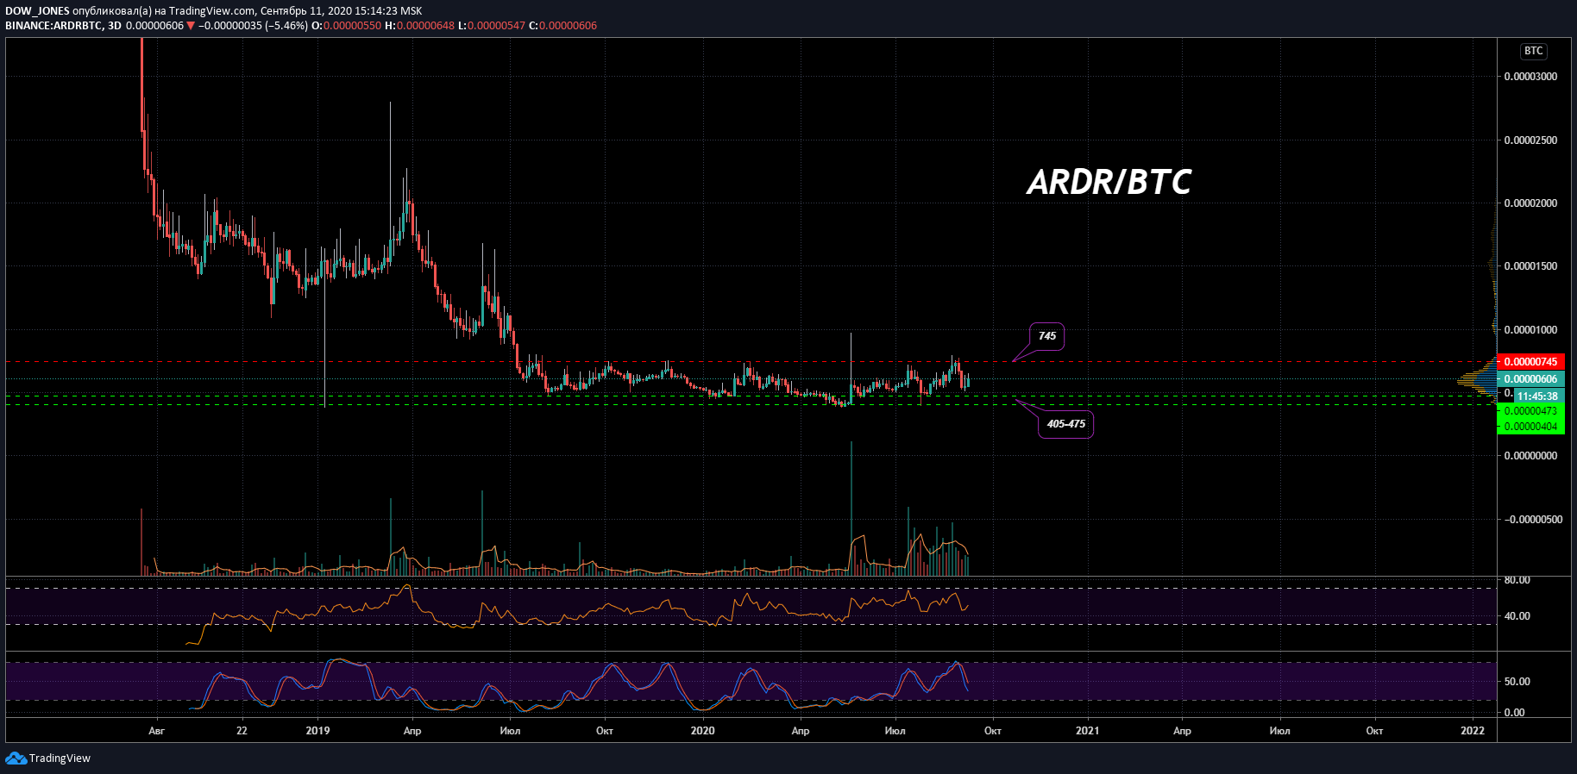Viewport: 1577px width, 774px height.
Task: Open the DOW_JONES author name
Action: coord(37,11)
